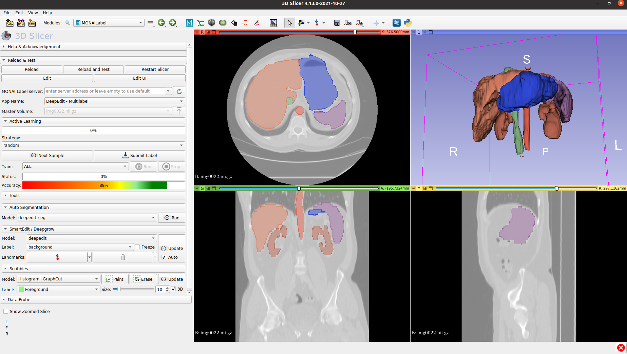Click the trash icon to delete landmarks
Screen dimensions: 627x354
click(123, 257)
